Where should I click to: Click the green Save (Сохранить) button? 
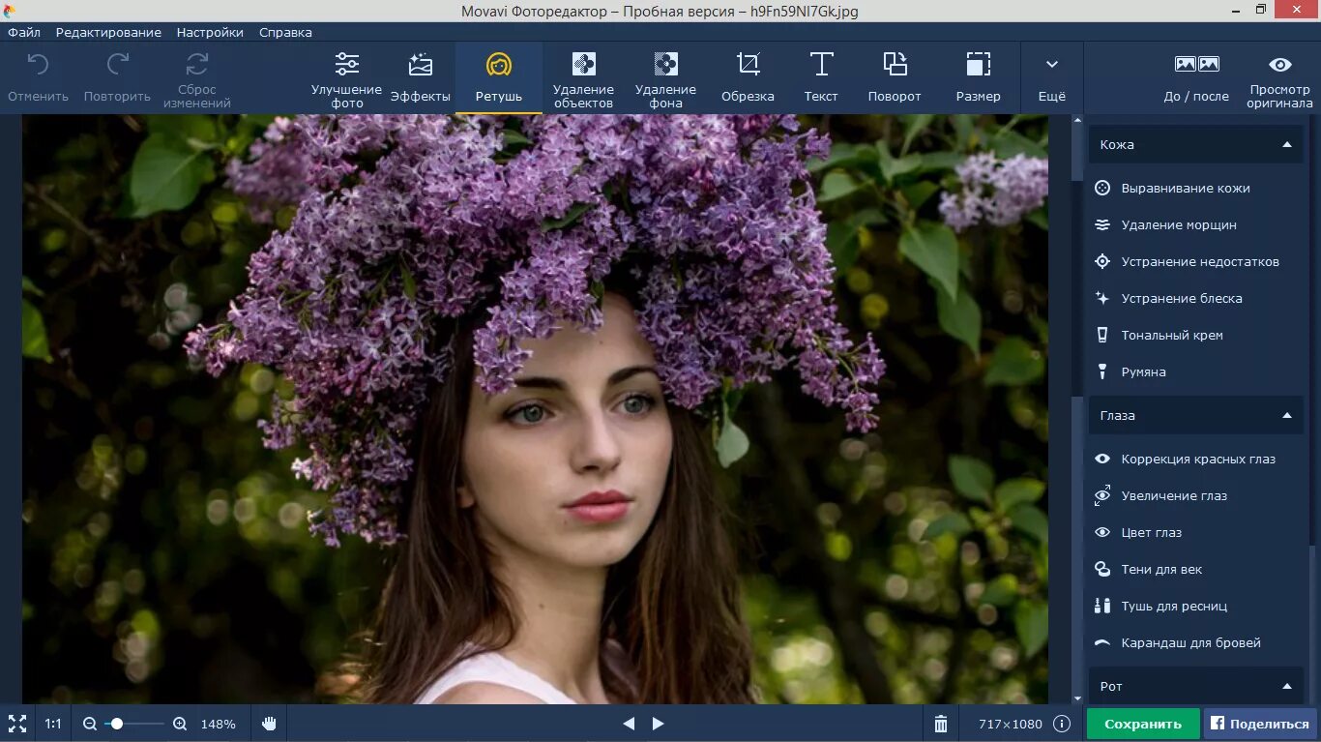pyautogui.click(x=1143, y=724)
